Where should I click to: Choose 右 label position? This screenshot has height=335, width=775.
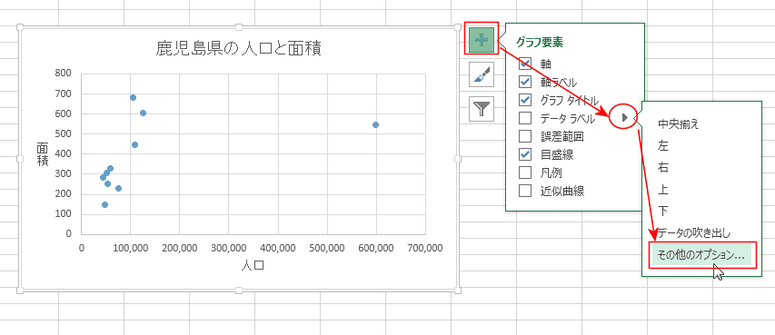tap(663, 167)
